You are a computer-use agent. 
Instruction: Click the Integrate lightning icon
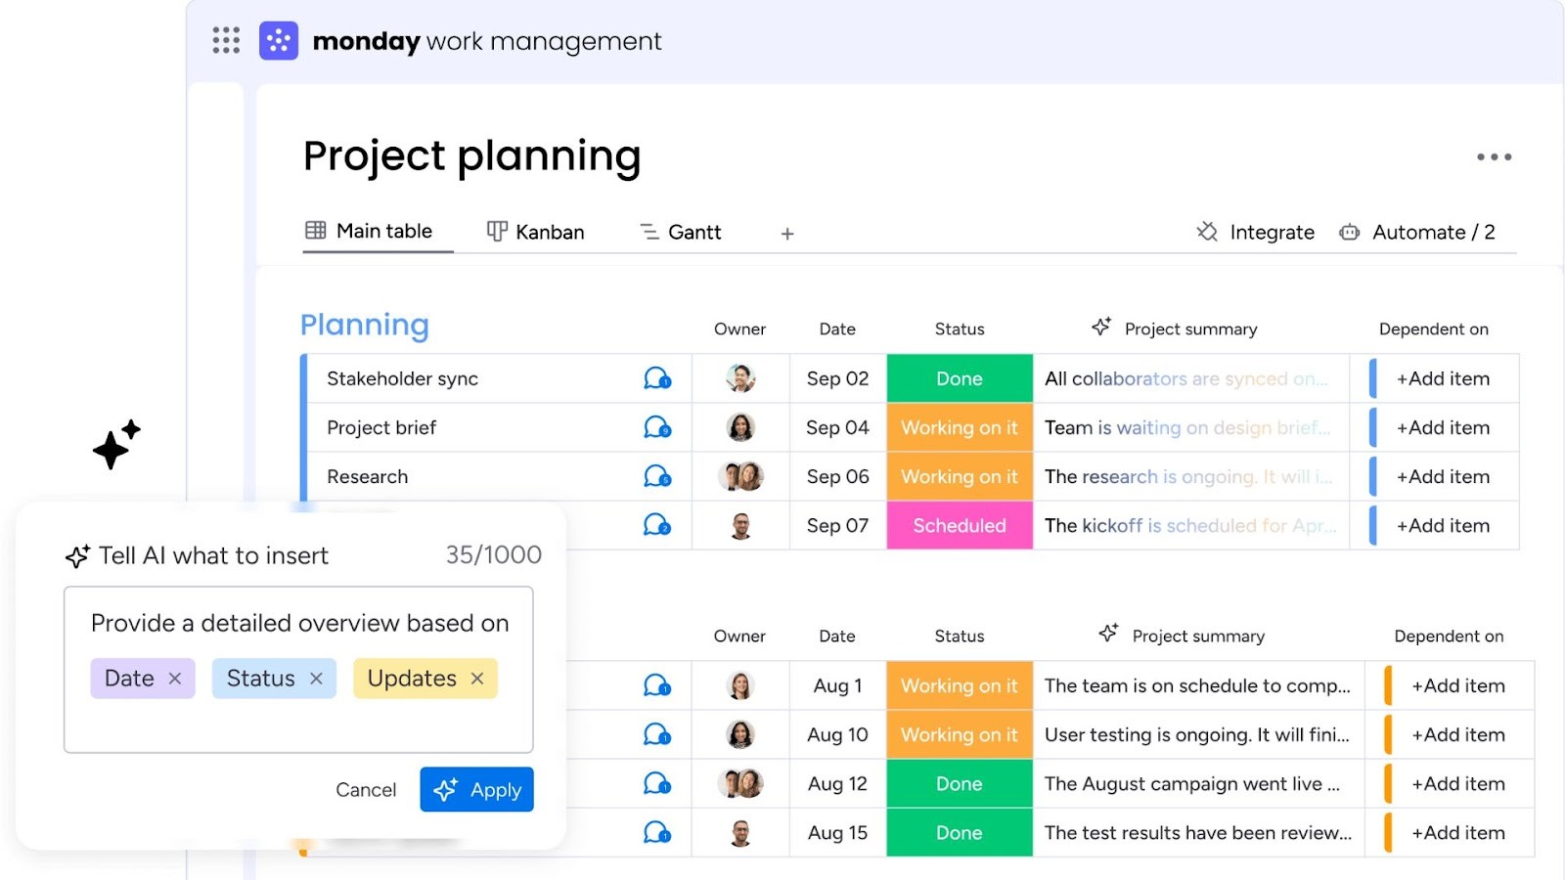point(1207,232)
